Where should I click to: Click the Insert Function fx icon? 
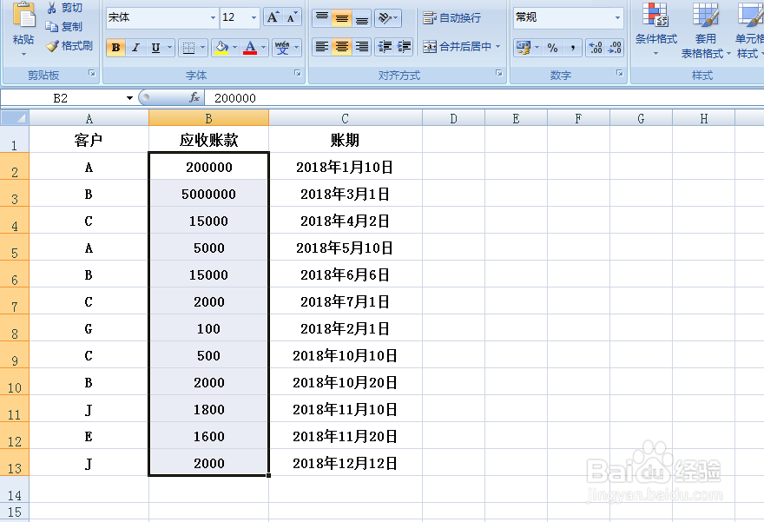pos(194,97)
